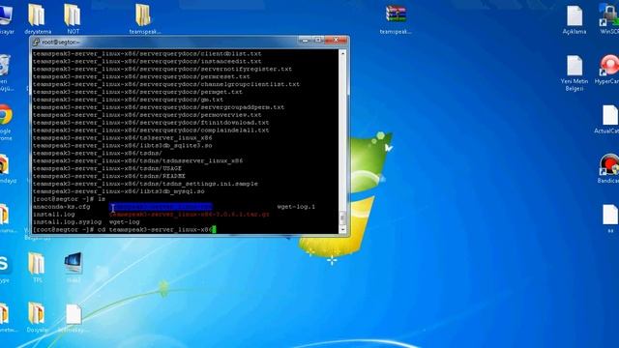Close the PuTTY terminal window
Viewport: 619px width, 348px height.
point(336,41)
